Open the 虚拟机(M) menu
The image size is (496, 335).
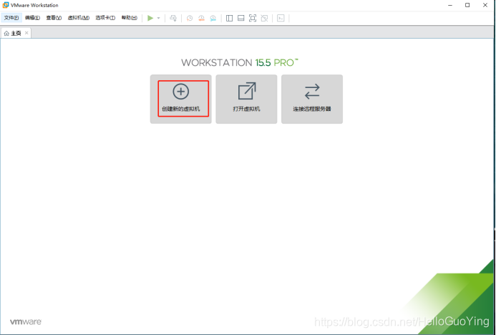coord(79,18)
